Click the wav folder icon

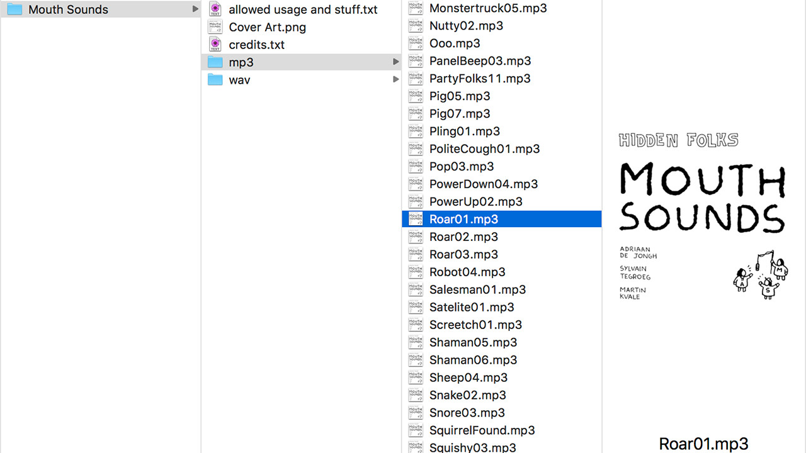coord(215,80)
